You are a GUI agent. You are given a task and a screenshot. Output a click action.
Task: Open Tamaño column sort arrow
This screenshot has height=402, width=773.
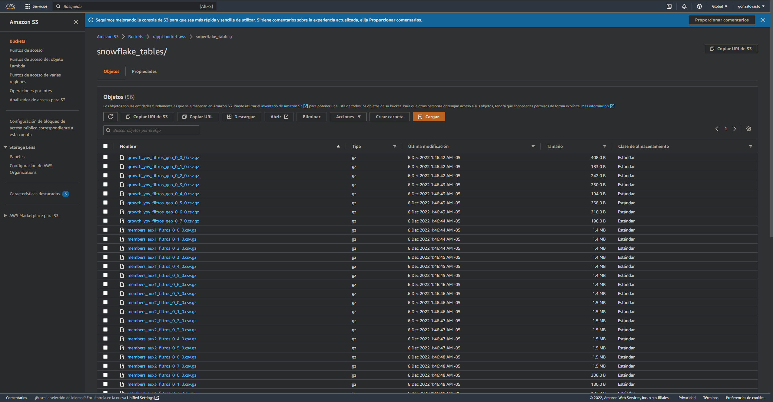(605, 146)
